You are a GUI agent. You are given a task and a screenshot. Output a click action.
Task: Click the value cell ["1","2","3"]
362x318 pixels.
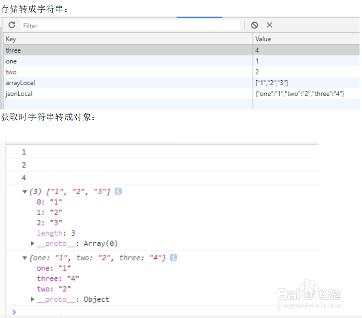coord(306,83)
